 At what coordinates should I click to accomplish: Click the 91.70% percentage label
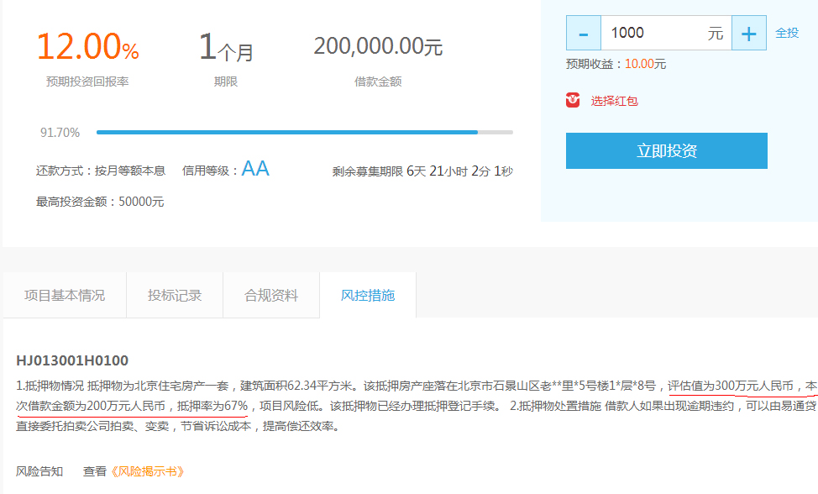pos(60,133)
